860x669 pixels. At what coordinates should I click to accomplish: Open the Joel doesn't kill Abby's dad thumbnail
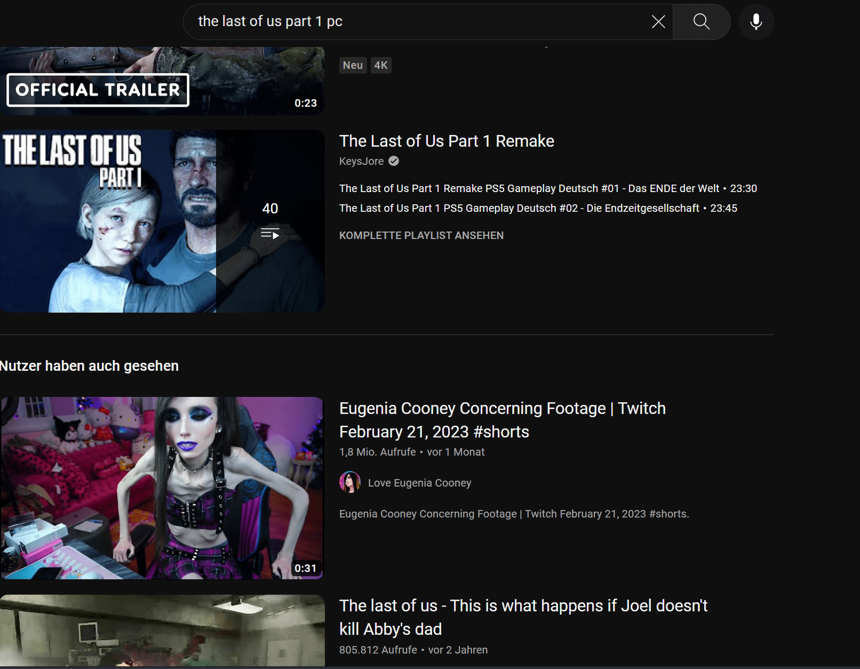pyautogui.click(x=162, y=631)
